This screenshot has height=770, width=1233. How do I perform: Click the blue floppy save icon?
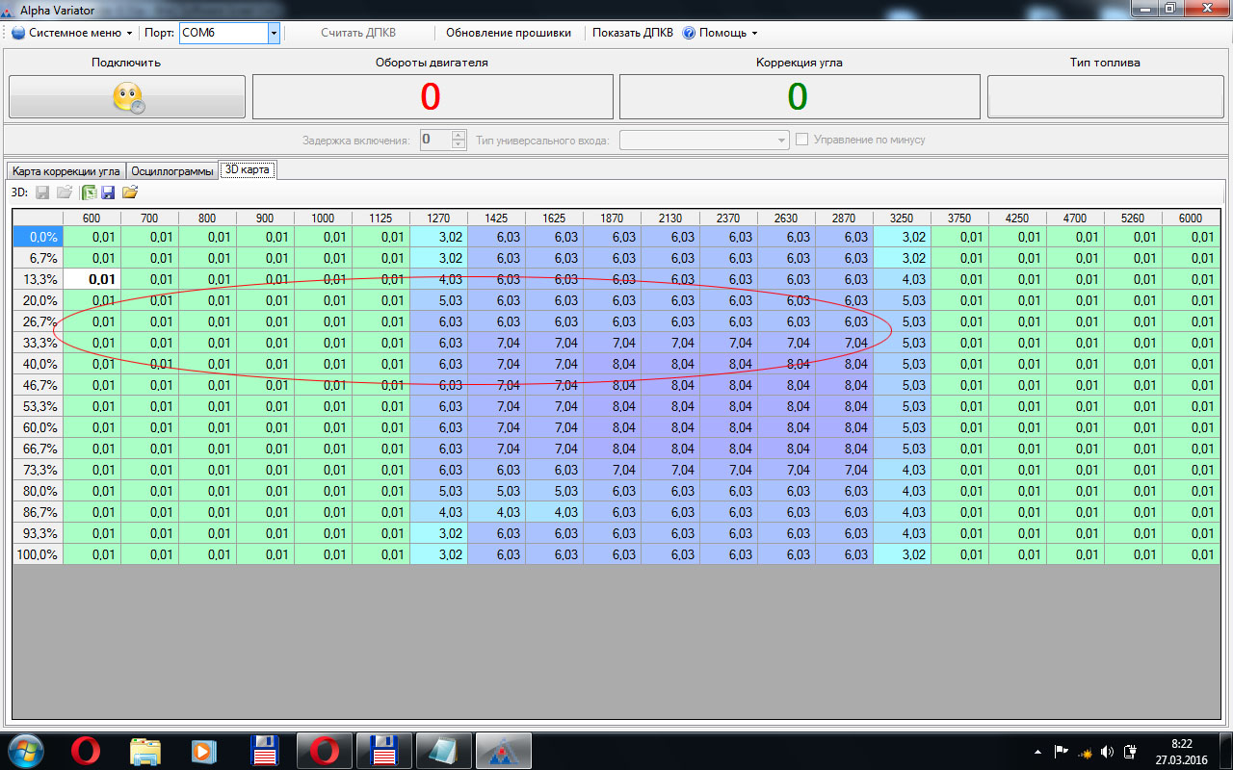[x=108, y=192]
